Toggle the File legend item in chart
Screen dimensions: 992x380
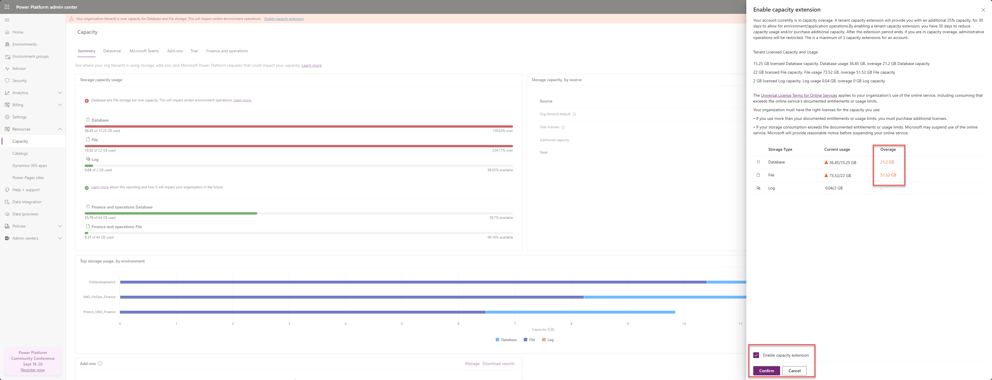[x=529, y=340]
